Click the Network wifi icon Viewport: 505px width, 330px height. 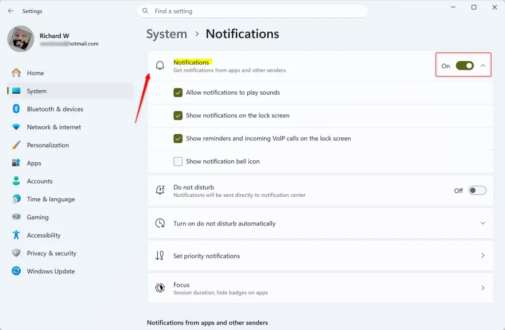[16, 127]
